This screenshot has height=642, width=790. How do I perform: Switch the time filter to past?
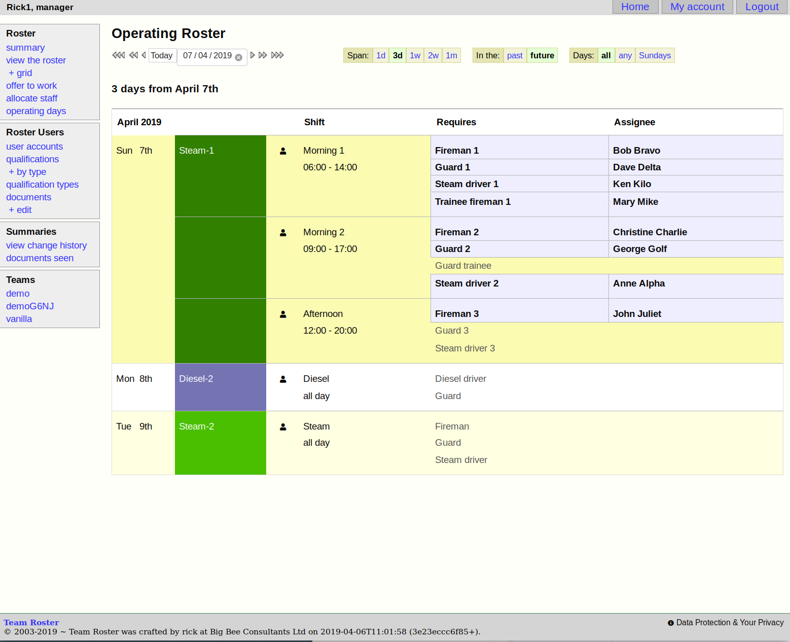click(514, 56)
